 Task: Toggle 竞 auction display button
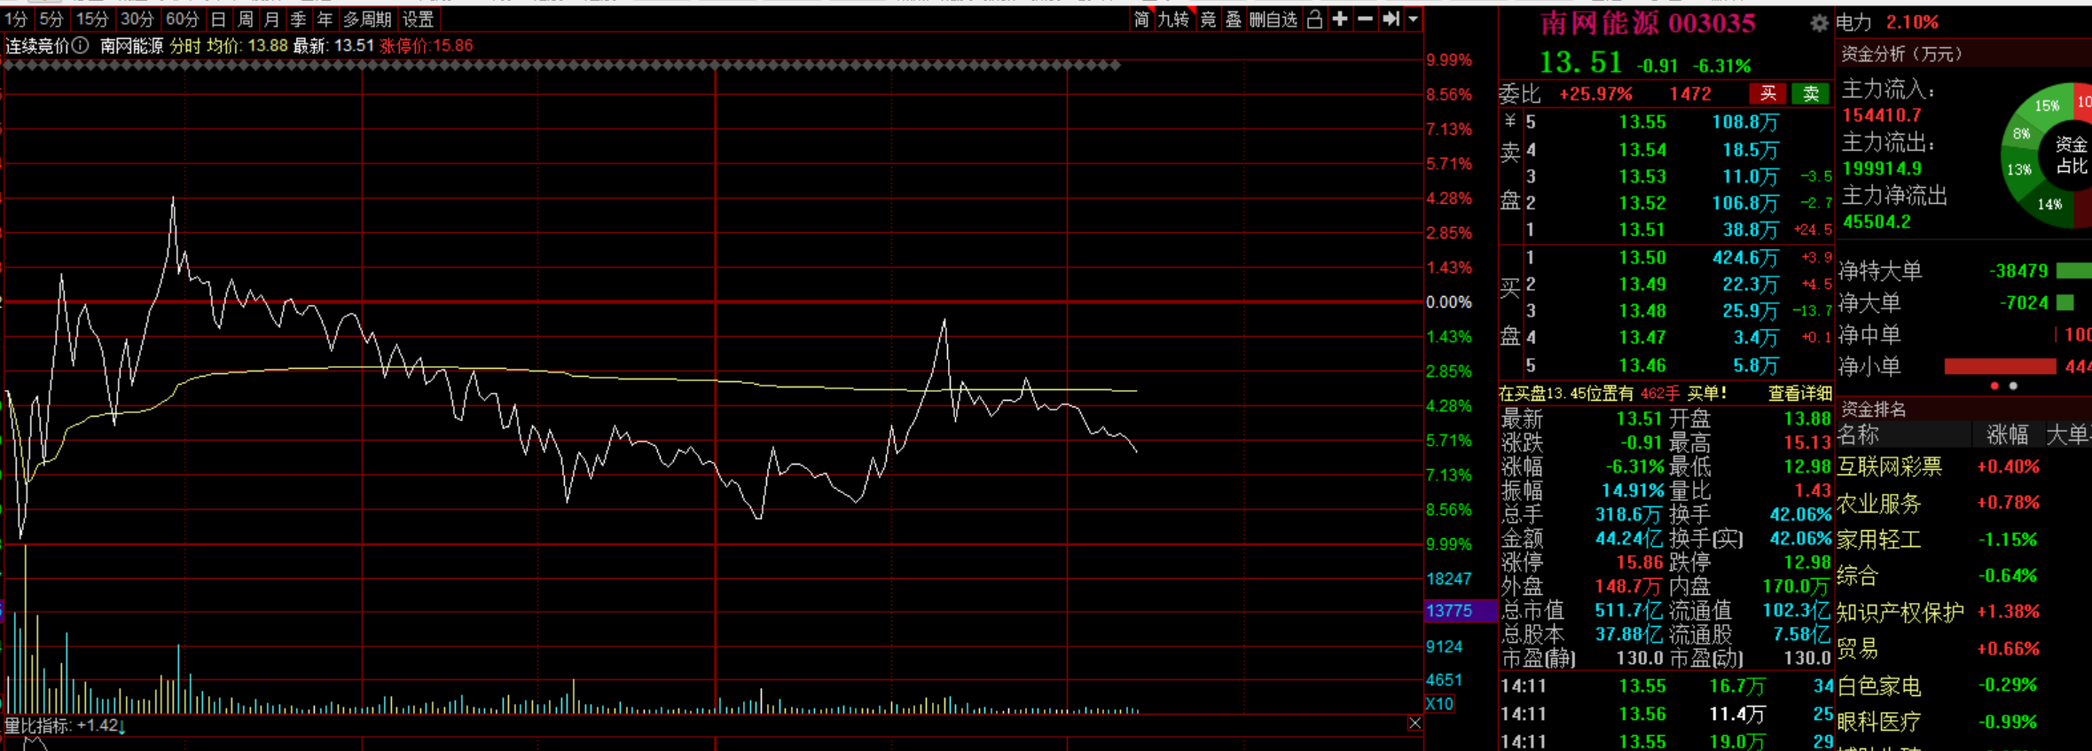1208,19
